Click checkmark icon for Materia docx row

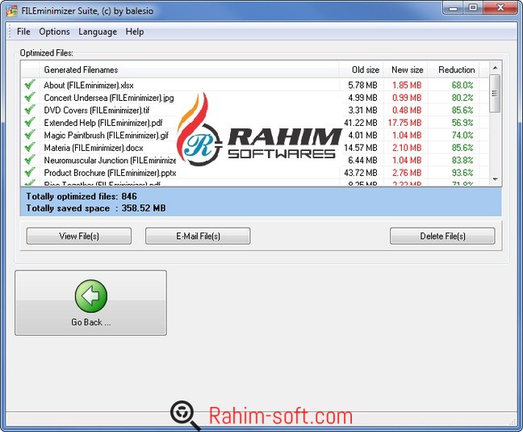click(30, 147)
